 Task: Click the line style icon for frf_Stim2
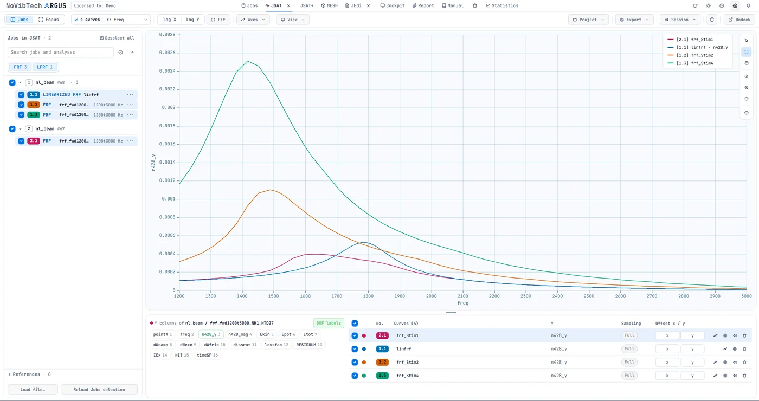coord(716,362)
